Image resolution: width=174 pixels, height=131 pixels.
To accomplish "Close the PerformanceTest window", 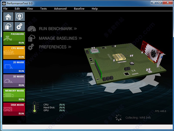I will pos(168,3).
